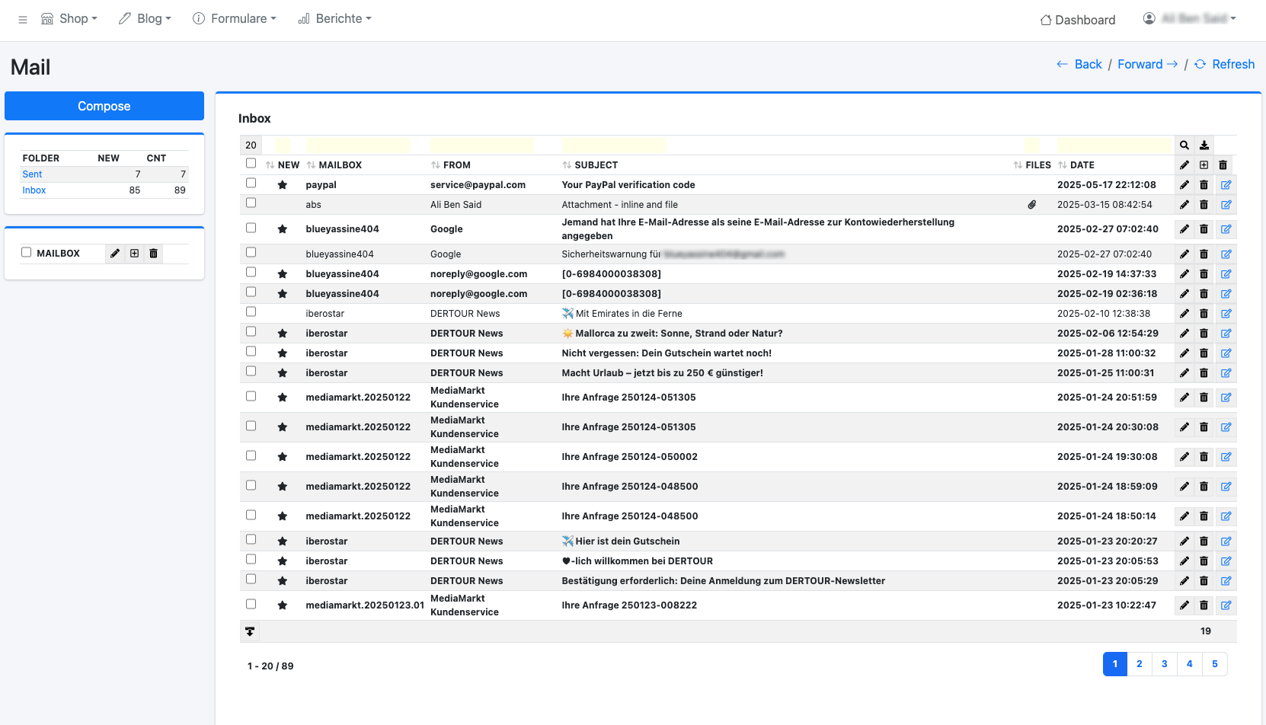The width and height of the screenshot is (1266, 725).
Task: Click the Subject filter input field
Action: click(613, 145)
